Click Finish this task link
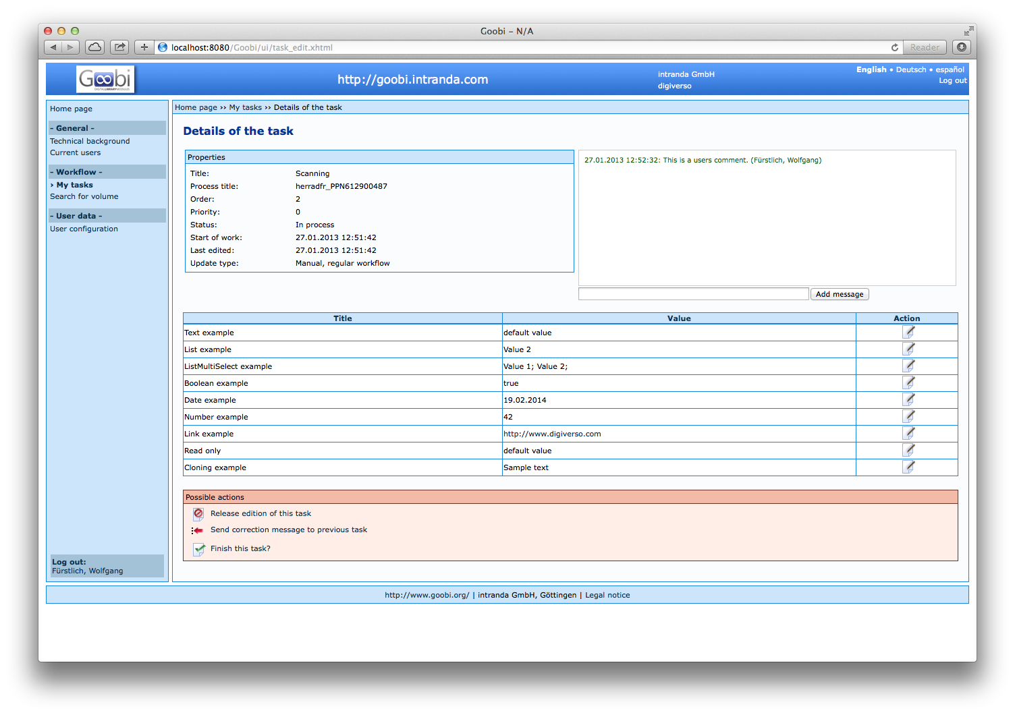This screenshot has height=715, width=1015. (240, 548)
